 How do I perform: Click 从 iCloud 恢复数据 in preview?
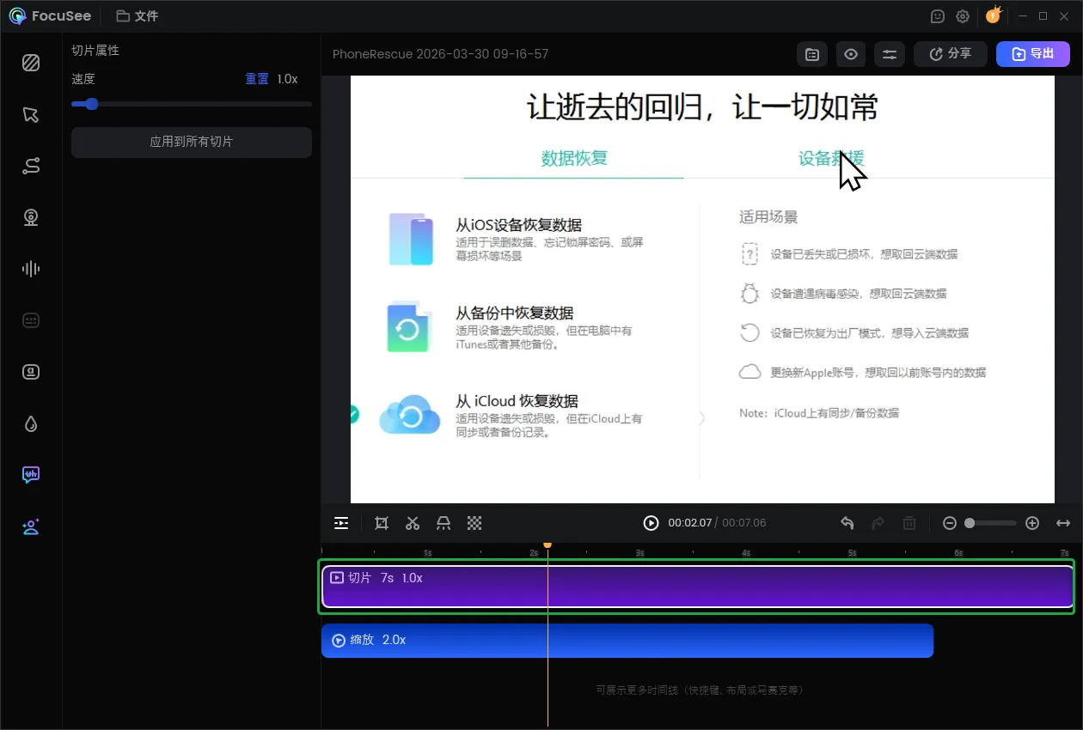point(517,401)
